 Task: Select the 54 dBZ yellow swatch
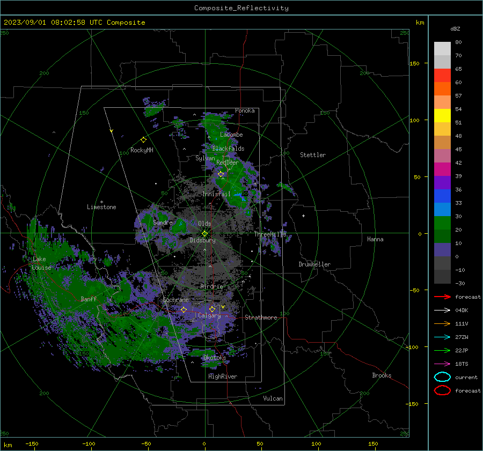tap(442, 115)
